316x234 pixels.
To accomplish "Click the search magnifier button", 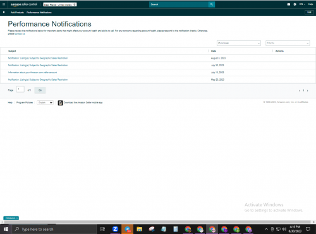I will point(212,4).
